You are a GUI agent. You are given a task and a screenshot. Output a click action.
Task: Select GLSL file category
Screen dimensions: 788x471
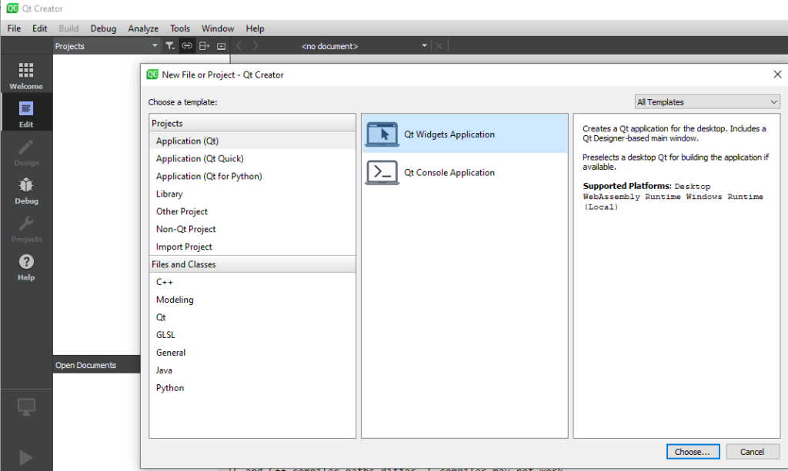point(252,334)
